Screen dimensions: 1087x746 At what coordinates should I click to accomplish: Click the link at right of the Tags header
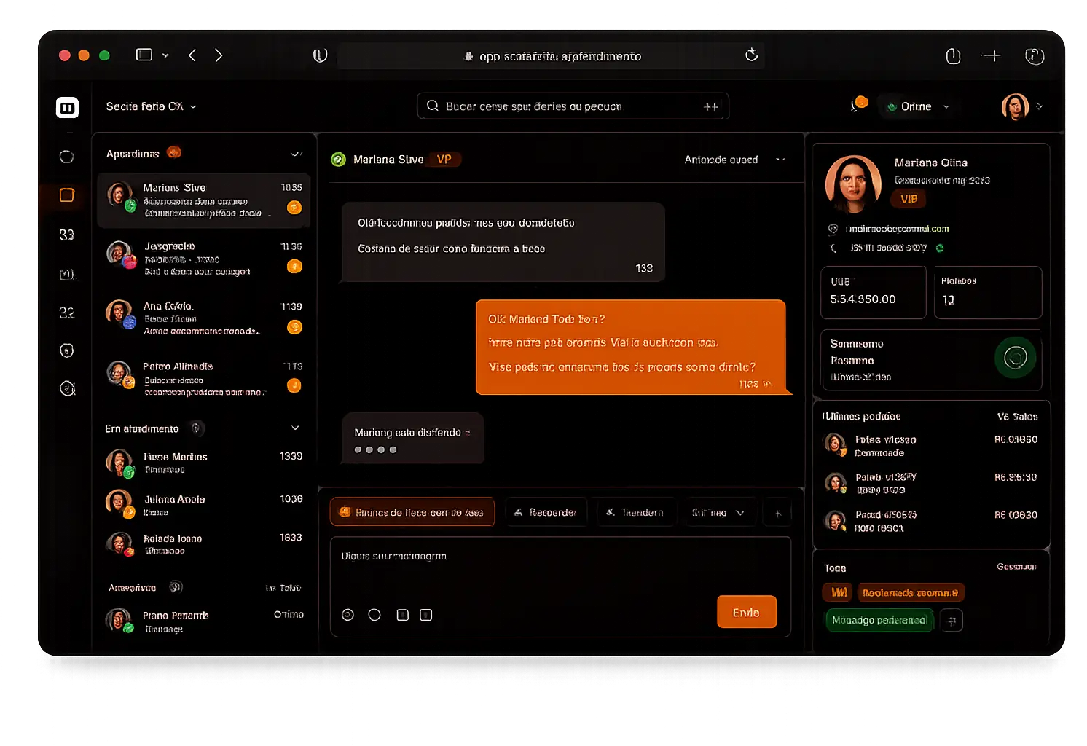[1016, 567]
